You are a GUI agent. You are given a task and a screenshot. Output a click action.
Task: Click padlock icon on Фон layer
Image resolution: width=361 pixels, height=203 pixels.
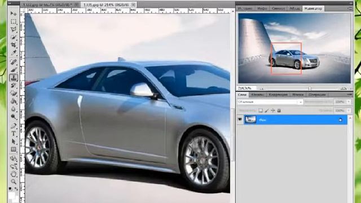pyautogui.click(x=340, y=120)
